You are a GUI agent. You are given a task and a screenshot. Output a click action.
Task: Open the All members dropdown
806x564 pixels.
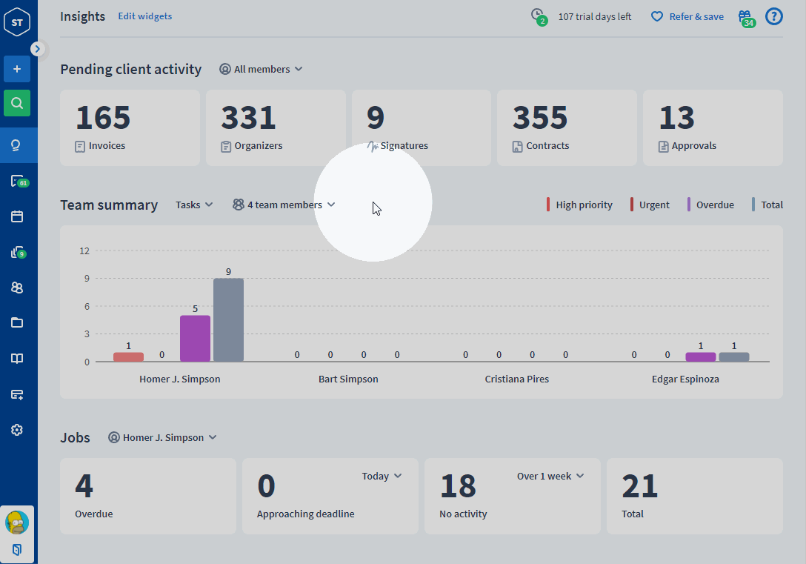coord(261,69)
